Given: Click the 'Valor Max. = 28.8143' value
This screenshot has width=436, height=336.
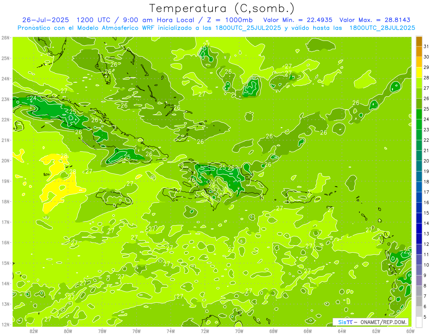Looking at the screenshot, I should [x=375, y=20].
